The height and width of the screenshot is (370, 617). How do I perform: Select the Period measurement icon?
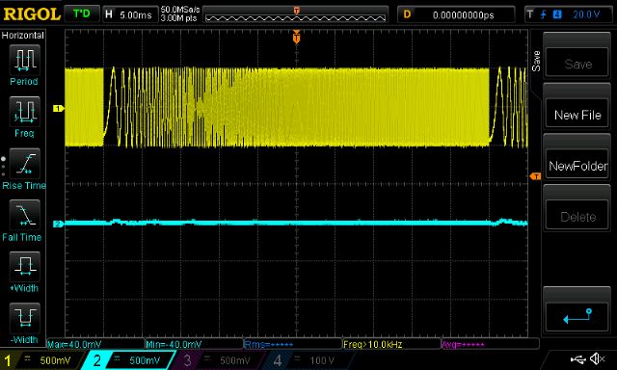tap(24, 60)
